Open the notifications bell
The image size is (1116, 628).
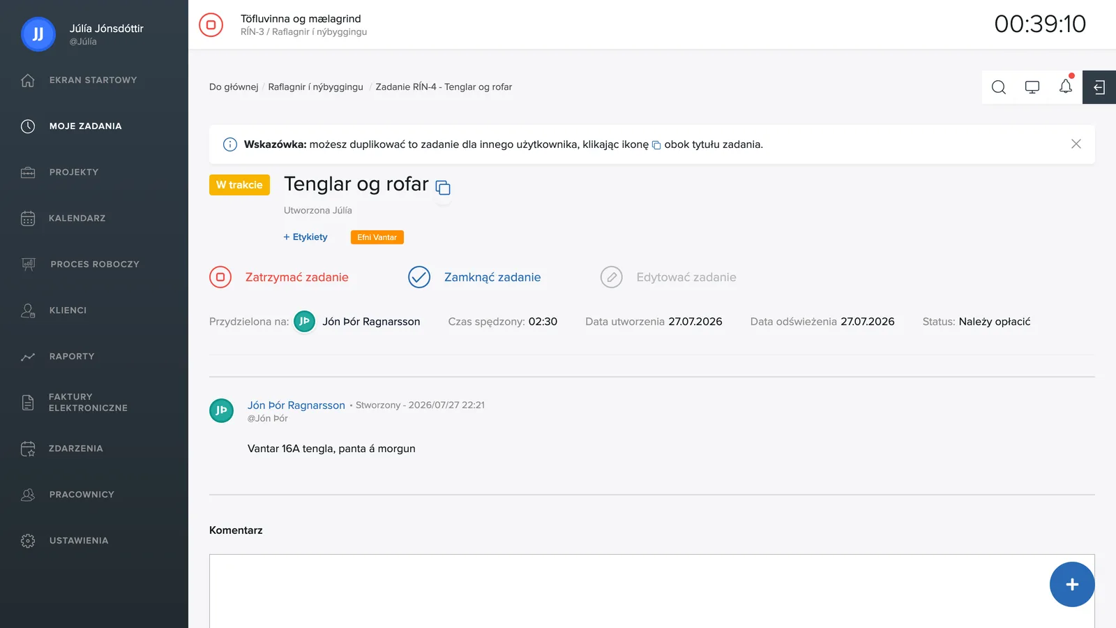[x=1066, y=87]
